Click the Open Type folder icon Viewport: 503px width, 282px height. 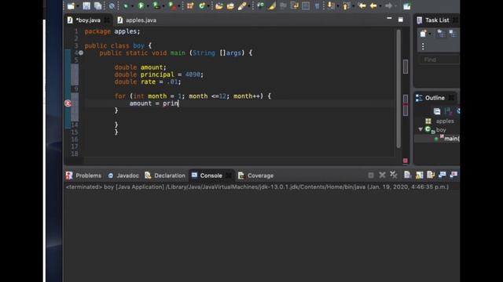pyautogui.click(x=219, y=5)
